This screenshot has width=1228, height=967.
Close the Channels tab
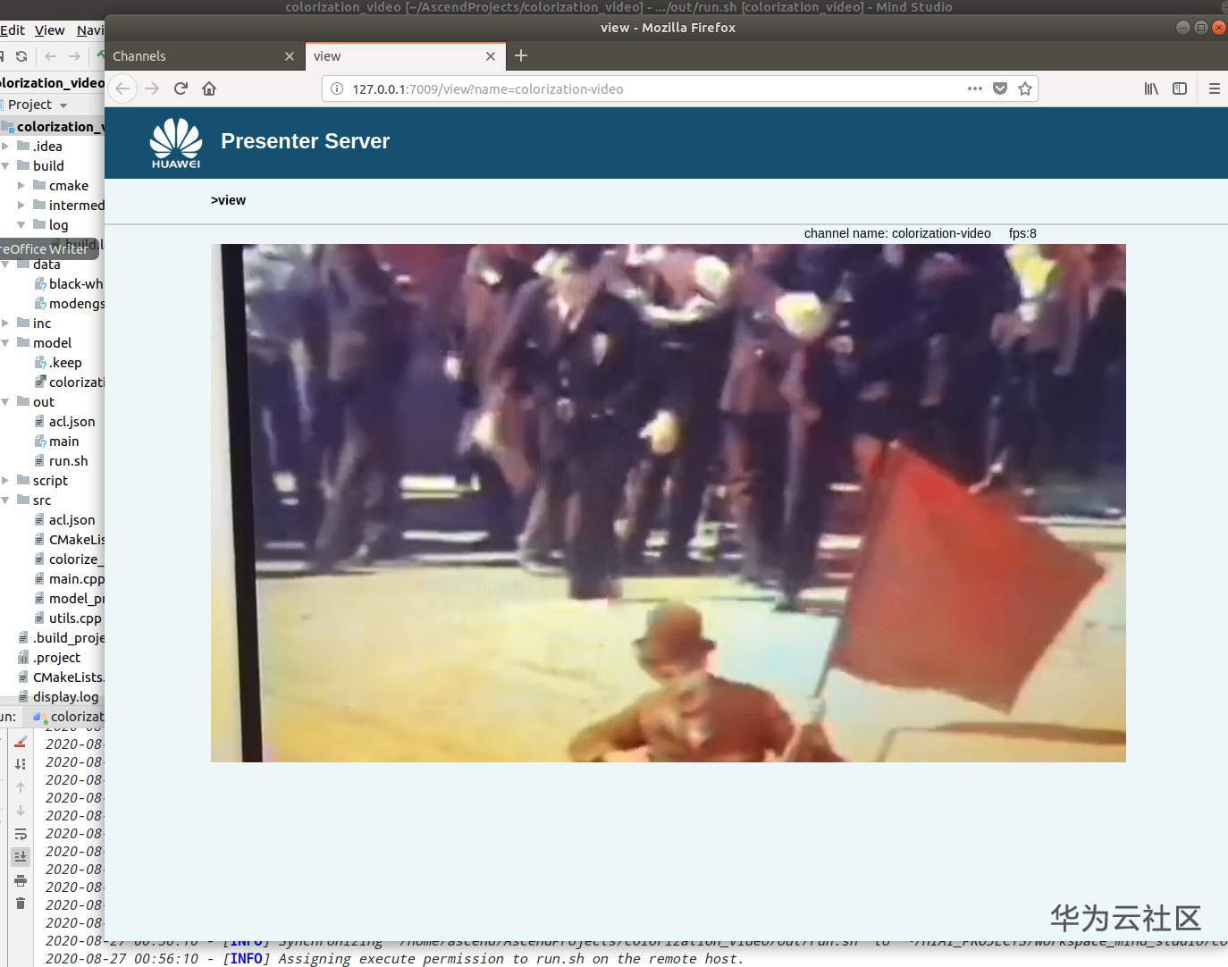pos(289,56)
